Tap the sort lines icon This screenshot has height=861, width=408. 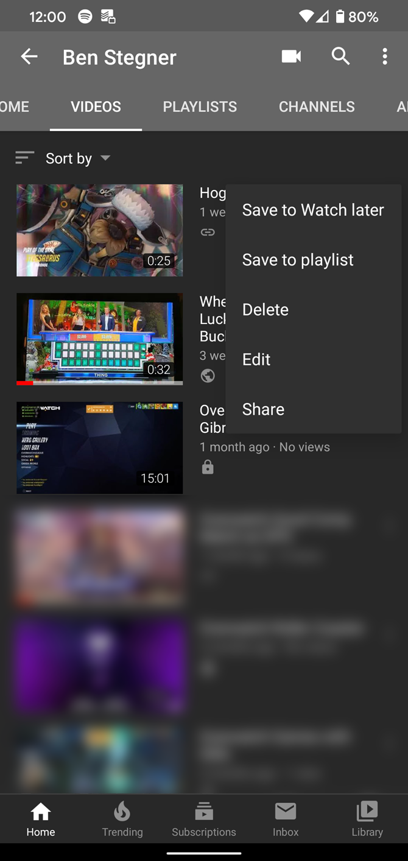point(24,158)
